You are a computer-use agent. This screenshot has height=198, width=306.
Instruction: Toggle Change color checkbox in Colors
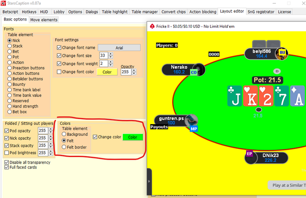[95, 137]
